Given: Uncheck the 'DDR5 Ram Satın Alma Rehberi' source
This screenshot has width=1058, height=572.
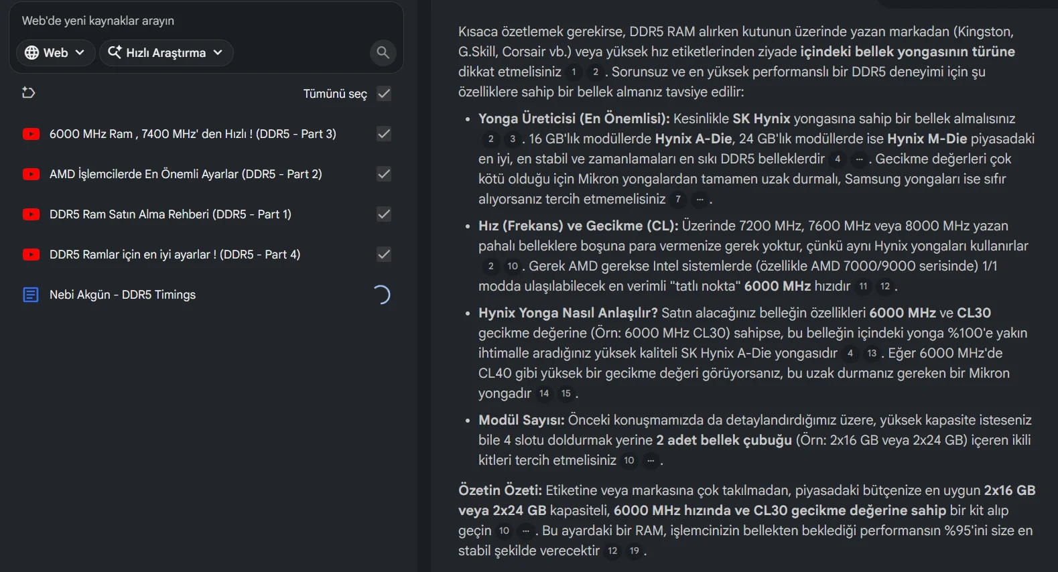Looking at the screenshot, I should pos(384,214).
